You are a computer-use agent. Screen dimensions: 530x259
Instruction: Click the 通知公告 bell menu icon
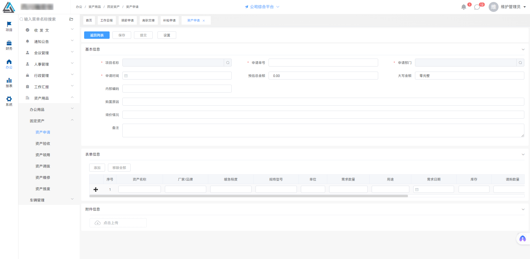point(27,41)
